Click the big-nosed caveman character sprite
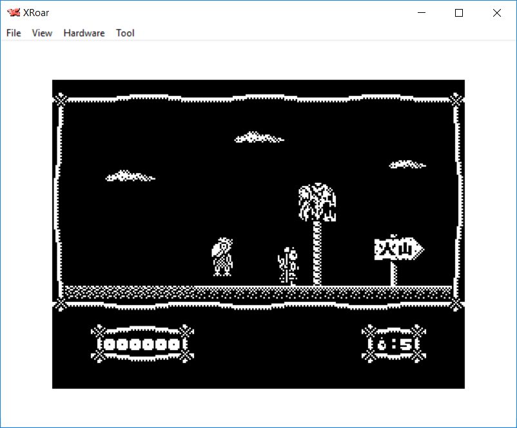Screen dimensions: 517x428 [x=222, y=257]
